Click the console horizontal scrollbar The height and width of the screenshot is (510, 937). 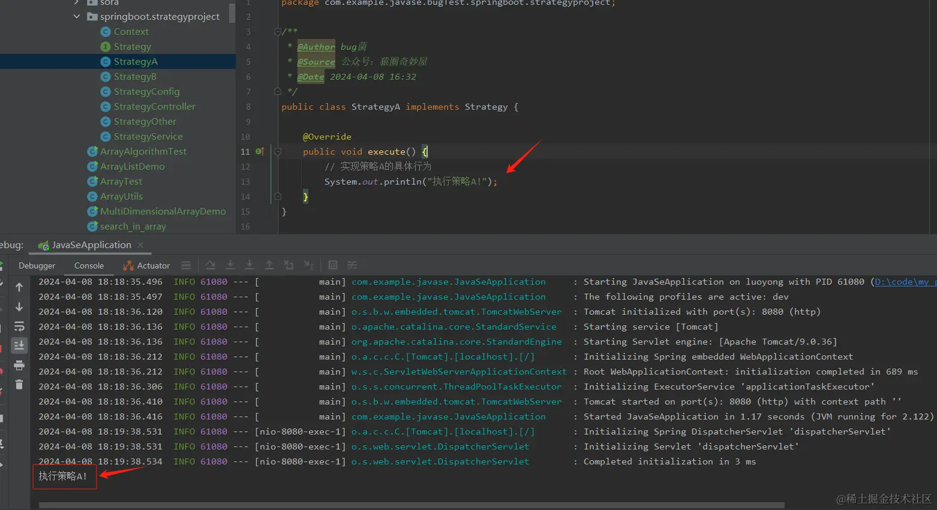click(412, 505)
